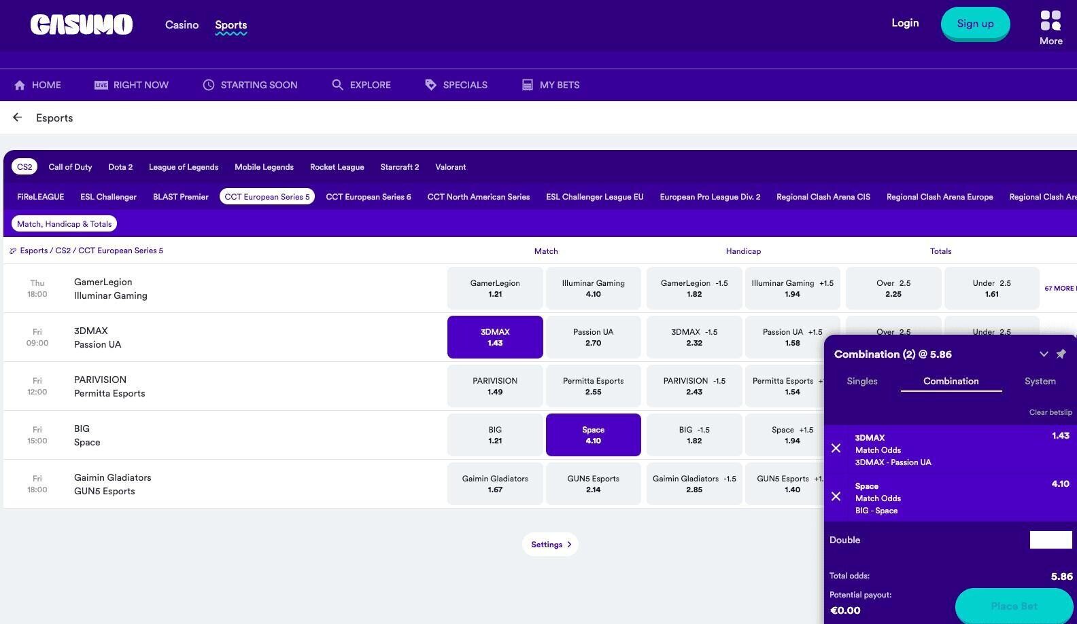
Task: Choose CCT European Series 5 tournament
Action: click(267, 197)
